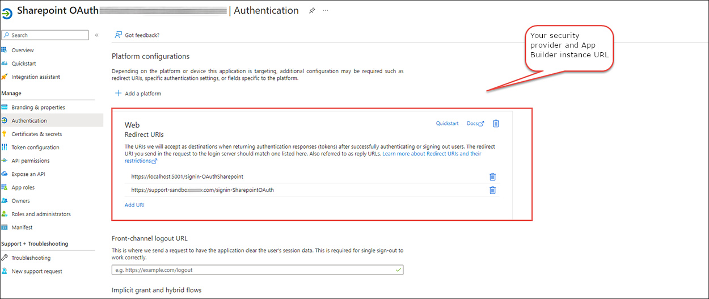
Task: Open the ellipsis more options menu
Action: coord(326,11)
